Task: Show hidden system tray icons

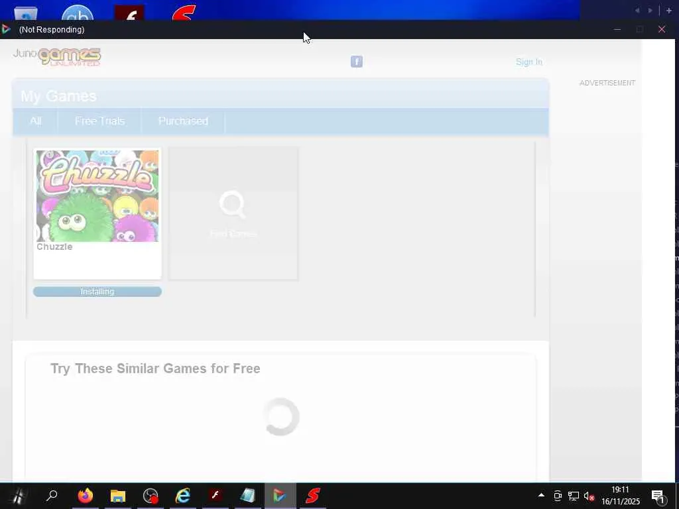Action: coord(541,494)
